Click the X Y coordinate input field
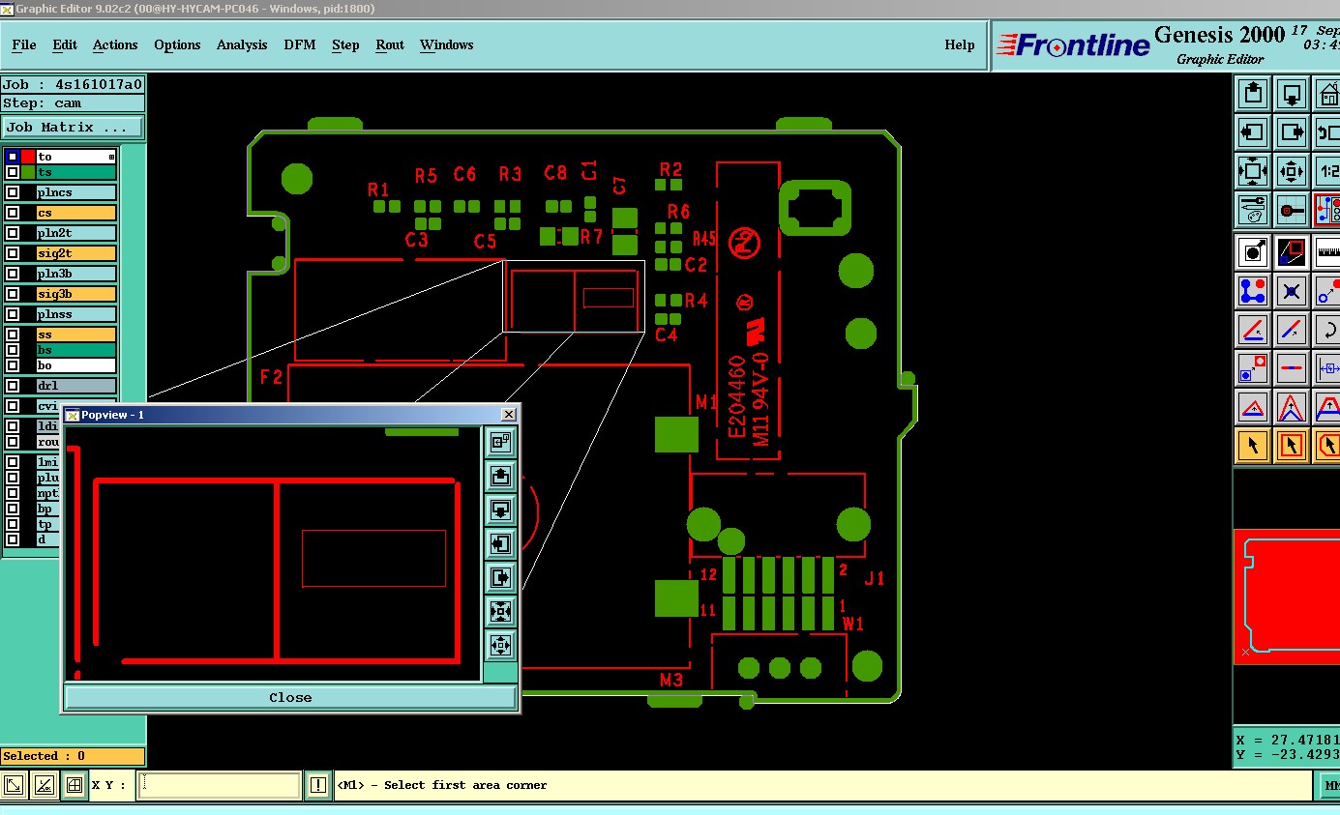Viewport: 1340px width, 815px height. 220,785
